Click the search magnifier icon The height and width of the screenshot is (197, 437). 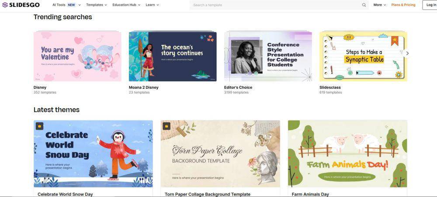coord(364,5)
